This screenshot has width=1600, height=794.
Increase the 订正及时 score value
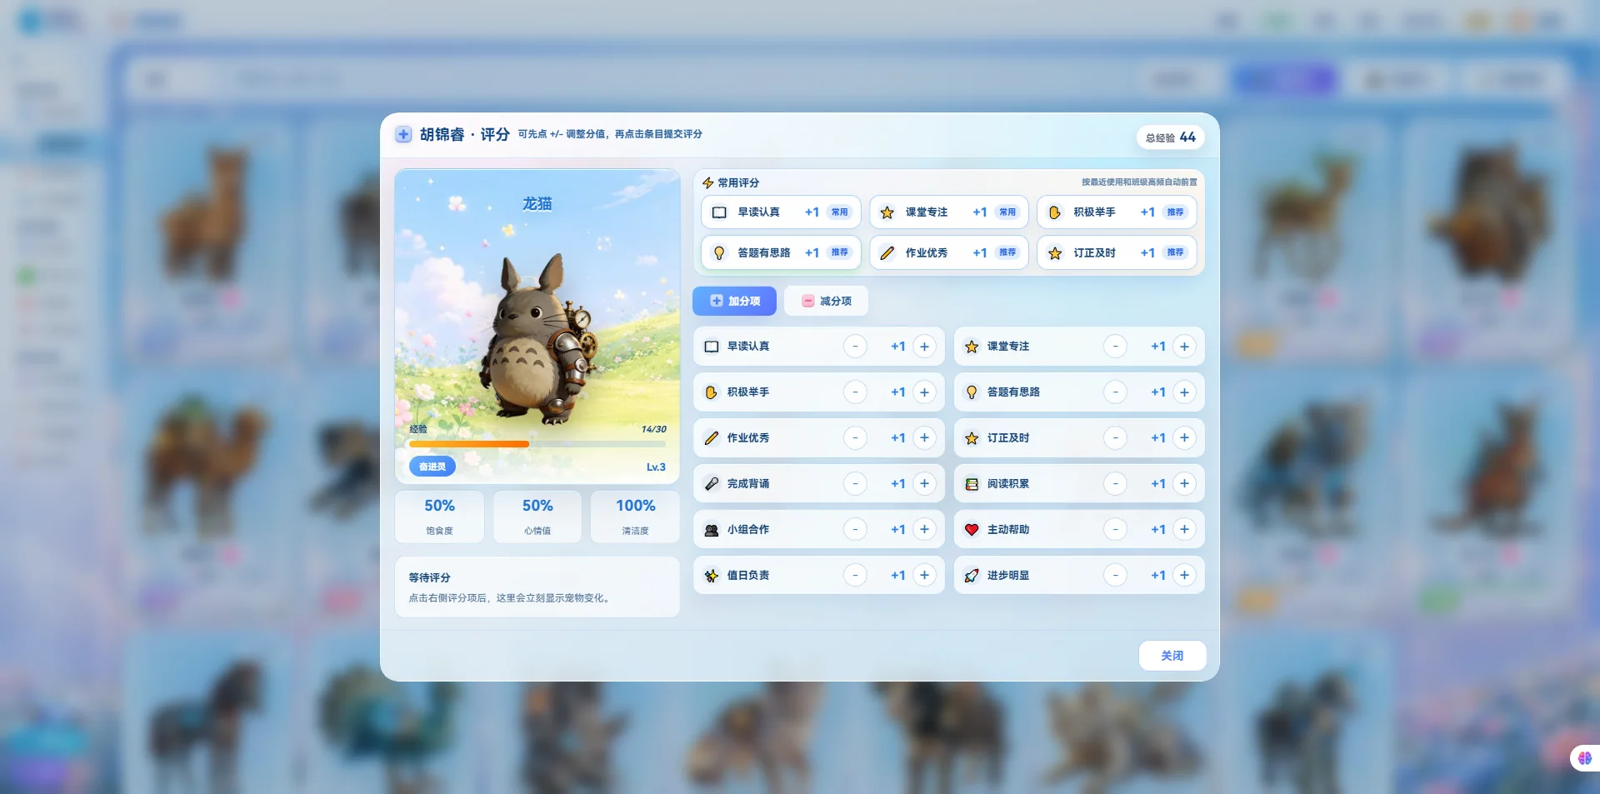(1184, 438)
